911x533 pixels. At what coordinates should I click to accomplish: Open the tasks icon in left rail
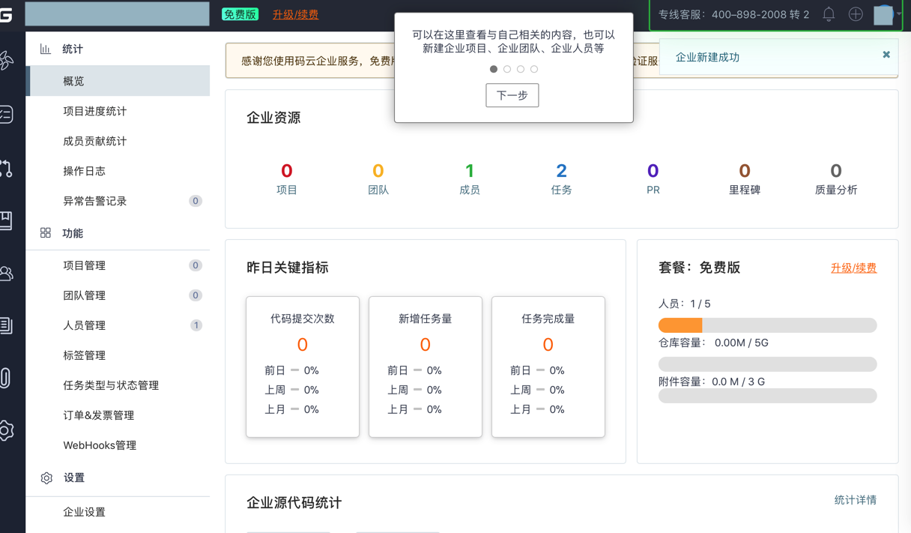[x=6, y=114]
